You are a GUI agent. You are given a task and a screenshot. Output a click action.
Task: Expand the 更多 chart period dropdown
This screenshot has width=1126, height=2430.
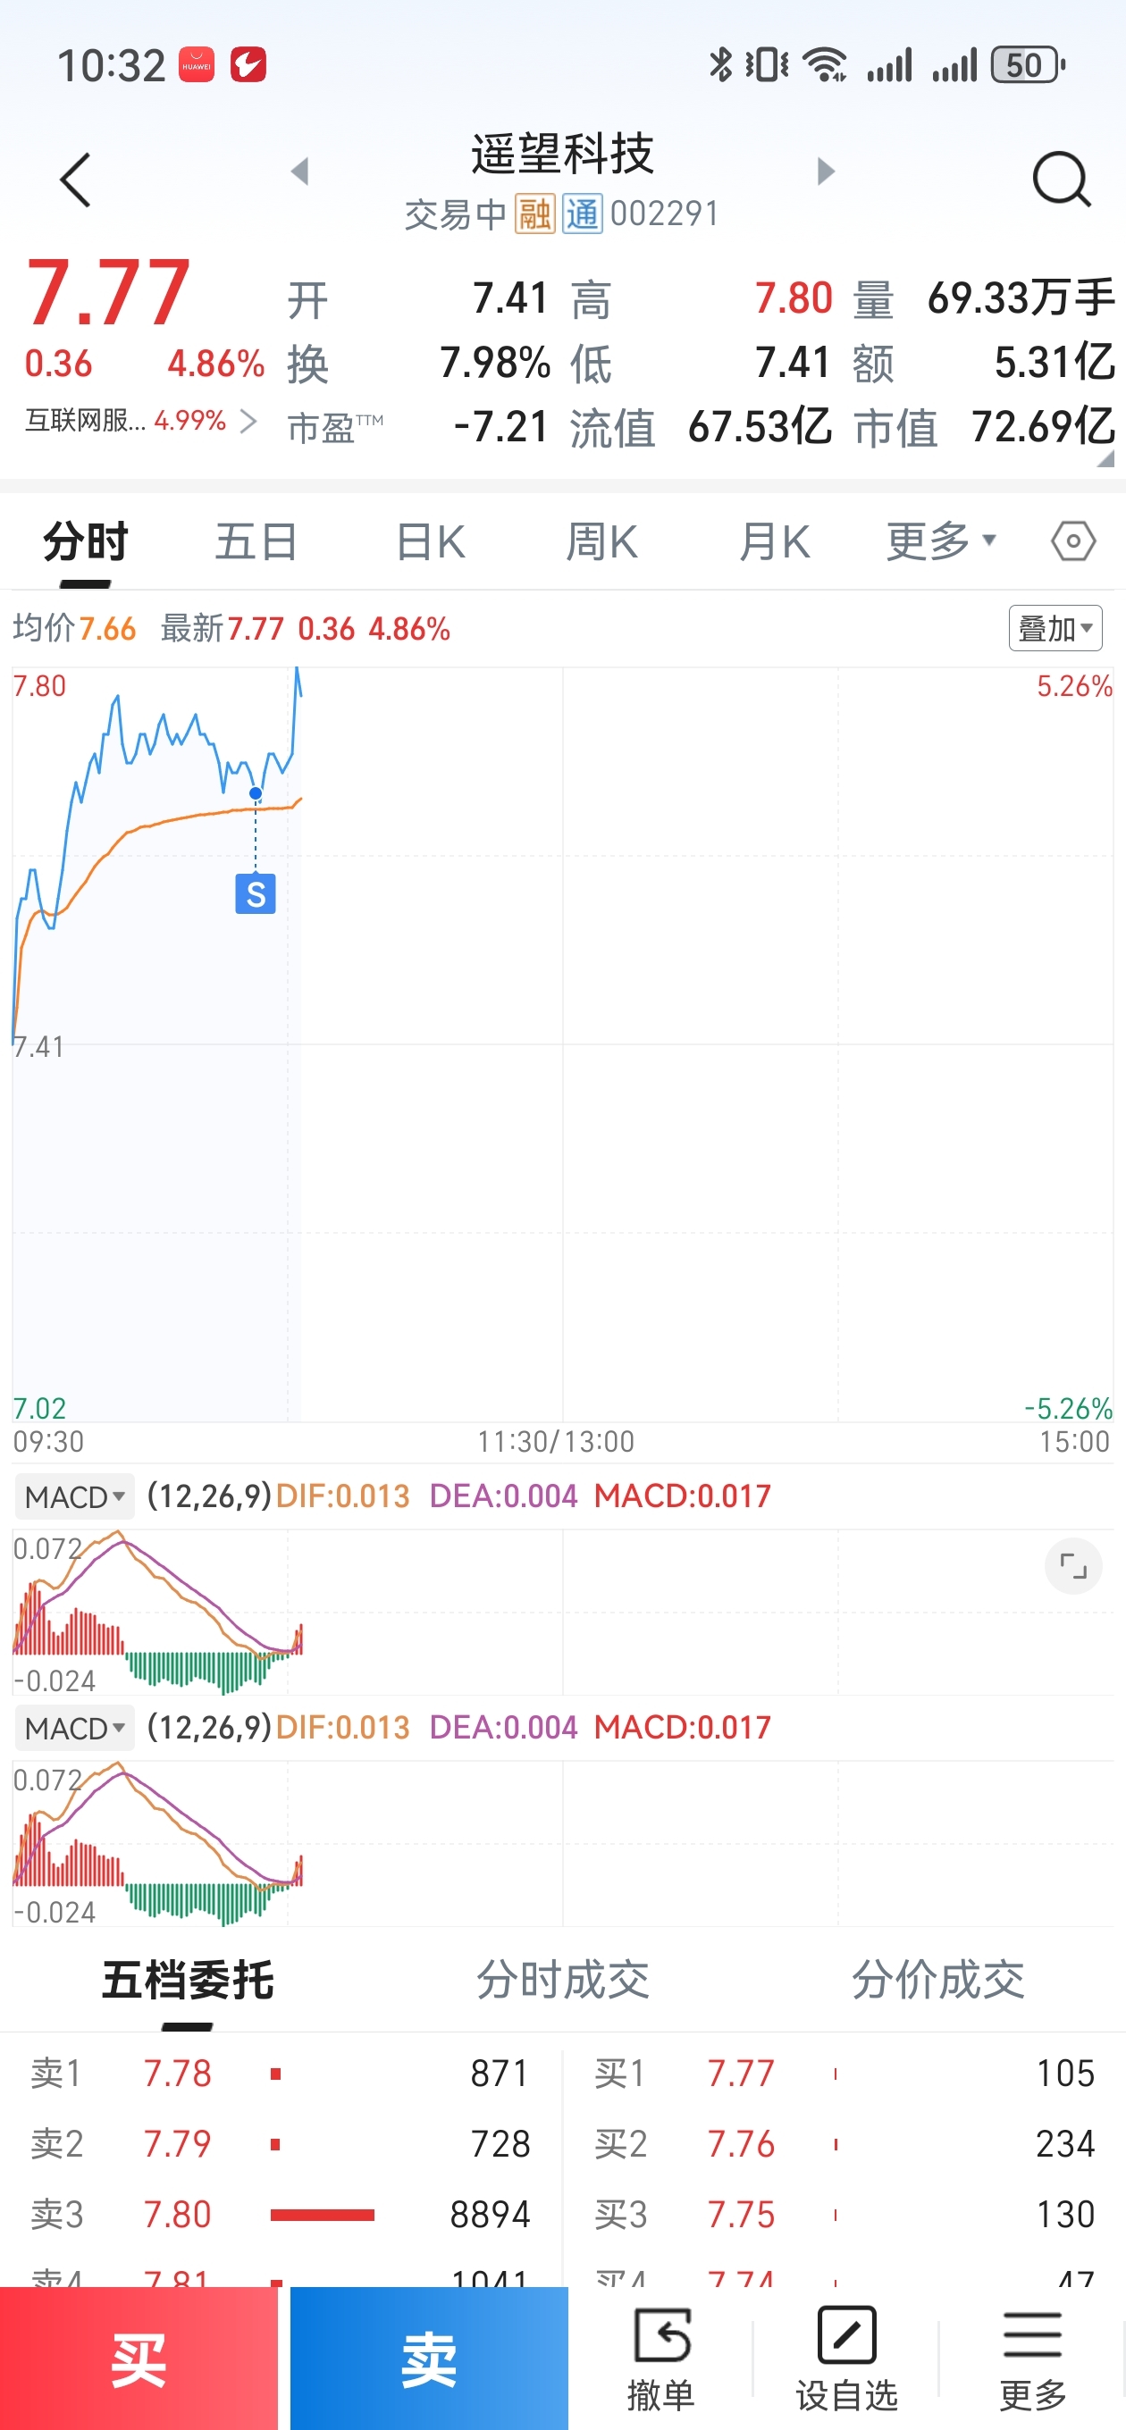tap(940, 541)
